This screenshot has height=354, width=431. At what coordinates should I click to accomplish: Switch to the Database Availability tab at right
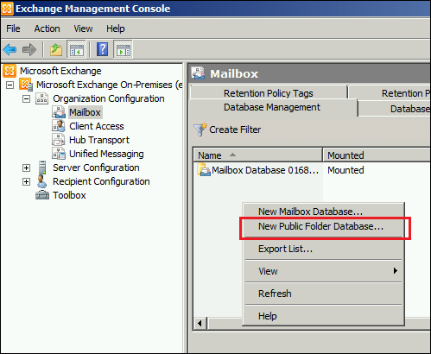click(x=395, y=109)
